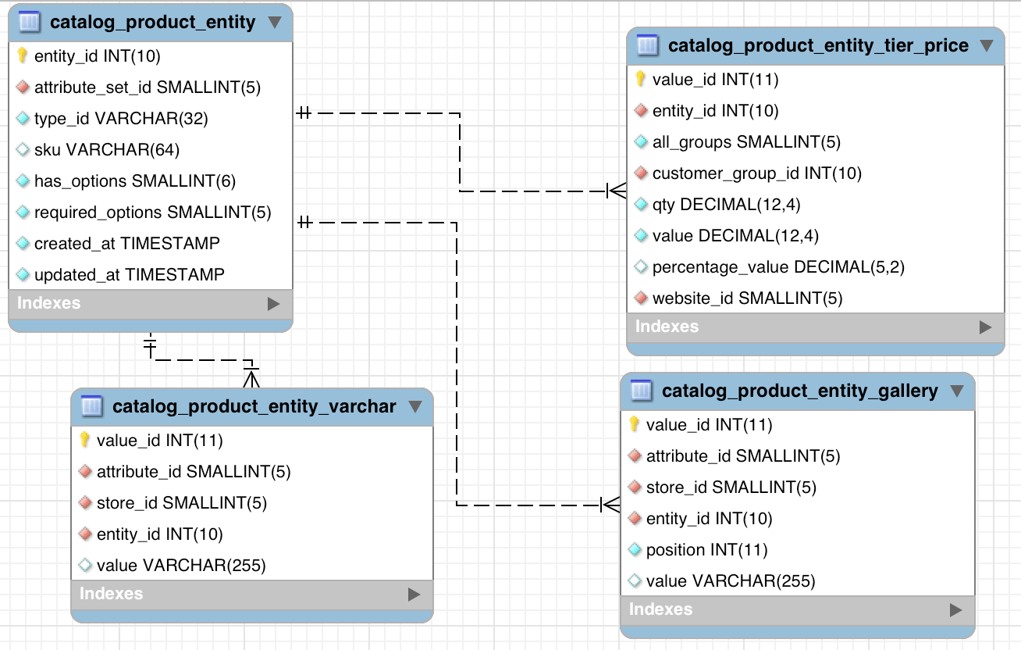Click the diamond icon beside required_options SMALLINT(5)
The image size is (1021, 650).
[x=23, y=212]
